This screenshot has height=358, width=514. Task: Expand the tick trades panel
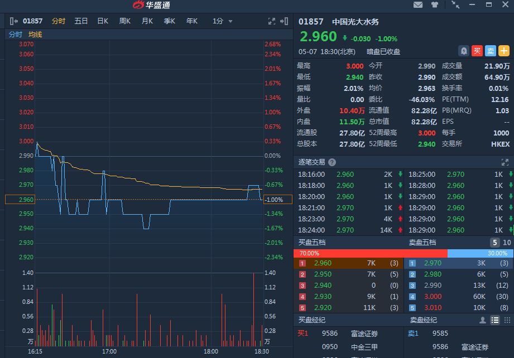(x=505, y=162)
